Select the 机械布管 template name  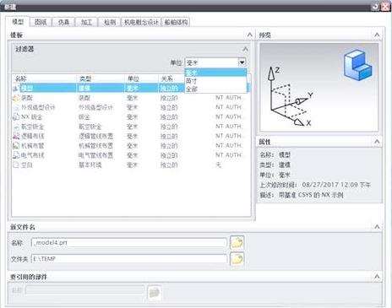[x=33, y=146]
